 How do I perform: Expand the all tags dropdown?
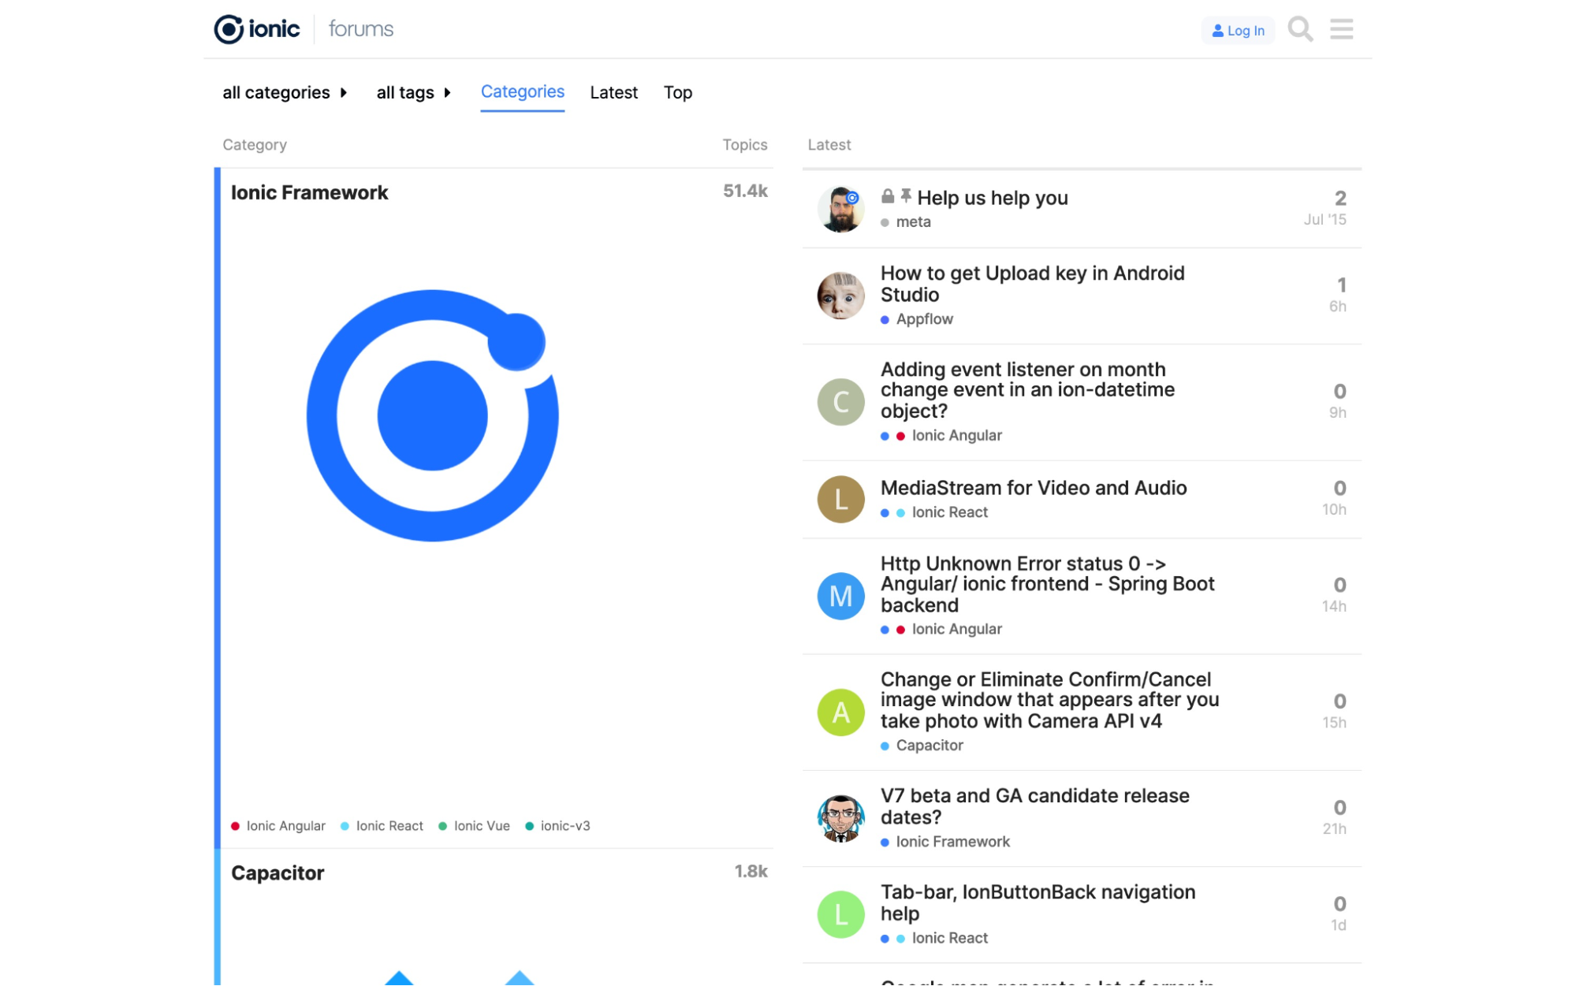point(413,92)
